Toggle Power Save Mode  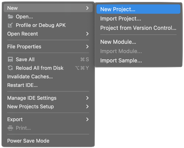[x=28, y=141]
